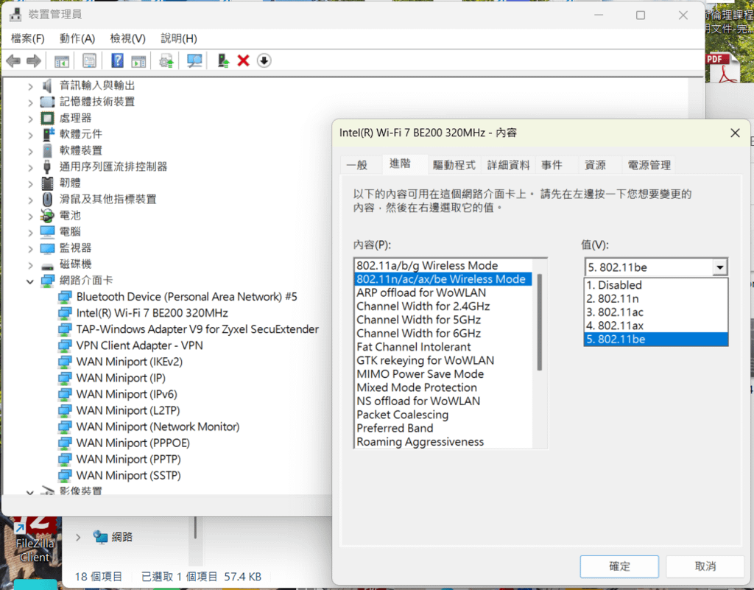This screenshot has width=754, height=590.
Task: Expand the 磁碟機 category
Action: (30, 265)
